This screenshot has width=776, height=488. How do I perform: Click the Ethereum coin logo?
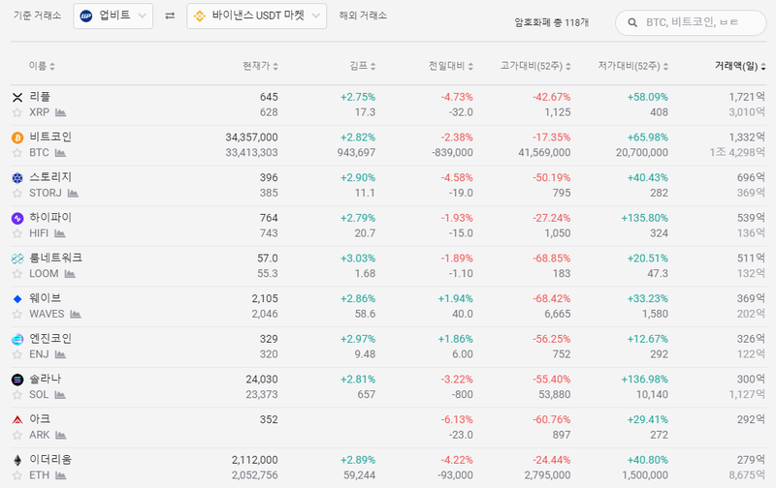pos(17,460)
